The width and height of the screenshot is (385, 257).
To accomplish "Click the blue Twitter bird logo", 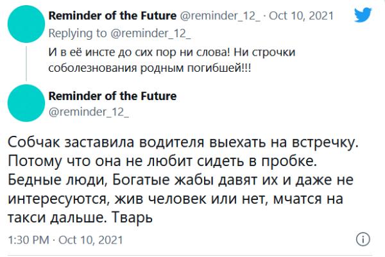I will (363, 15).
